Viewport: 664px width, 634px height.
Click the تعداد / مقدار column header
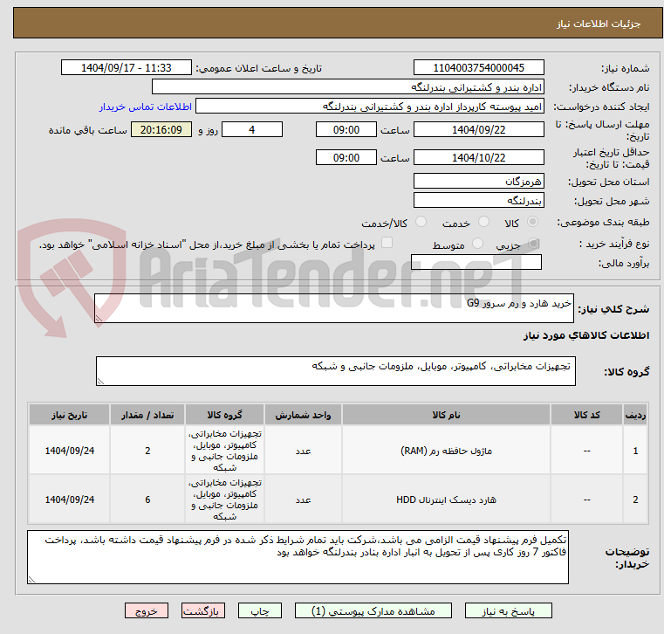[147, 415]
